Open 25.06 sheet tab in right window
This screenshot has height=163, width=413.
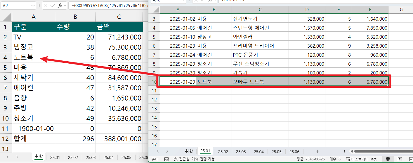click(x=294, y=151)
